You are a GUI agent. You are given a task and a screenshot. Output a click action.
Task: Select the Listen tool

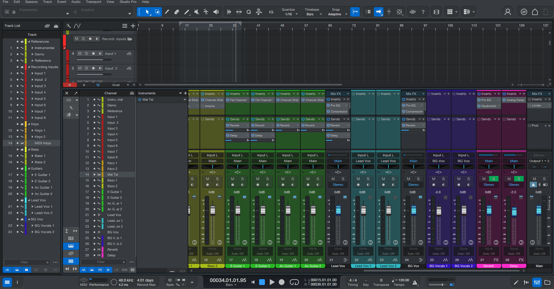click(x=216, y=12)
